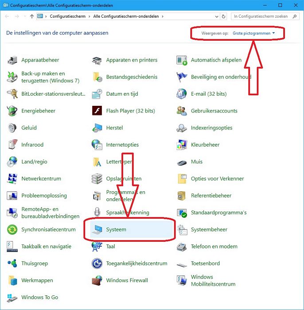Open the Taal link
The width and height of the screenshot is (304, 310).
pyautogui.click(x=110, y=247)
